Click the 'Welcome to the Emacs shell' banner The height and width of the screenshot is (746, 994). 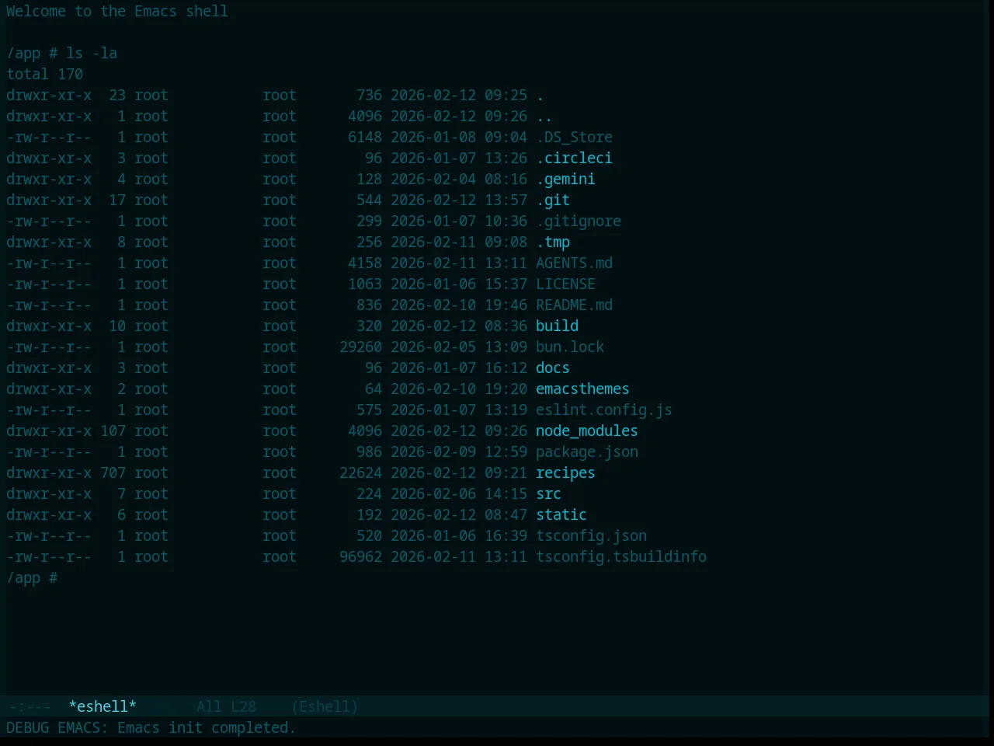coord(117,11)
